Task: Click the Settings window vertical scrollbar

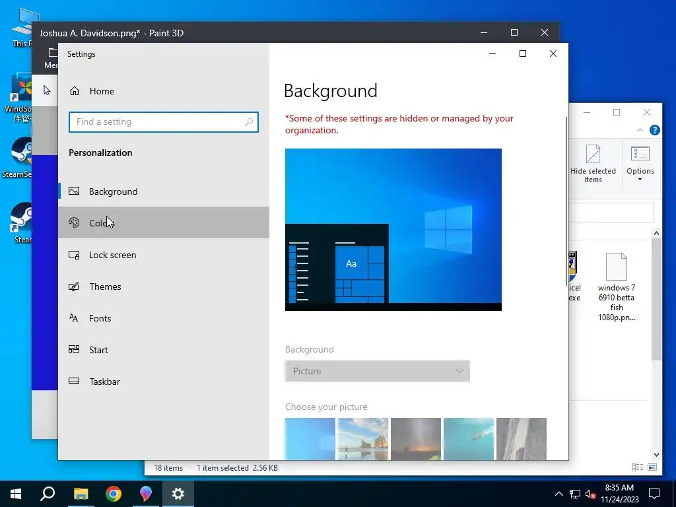Action: (x=566, y=203)
